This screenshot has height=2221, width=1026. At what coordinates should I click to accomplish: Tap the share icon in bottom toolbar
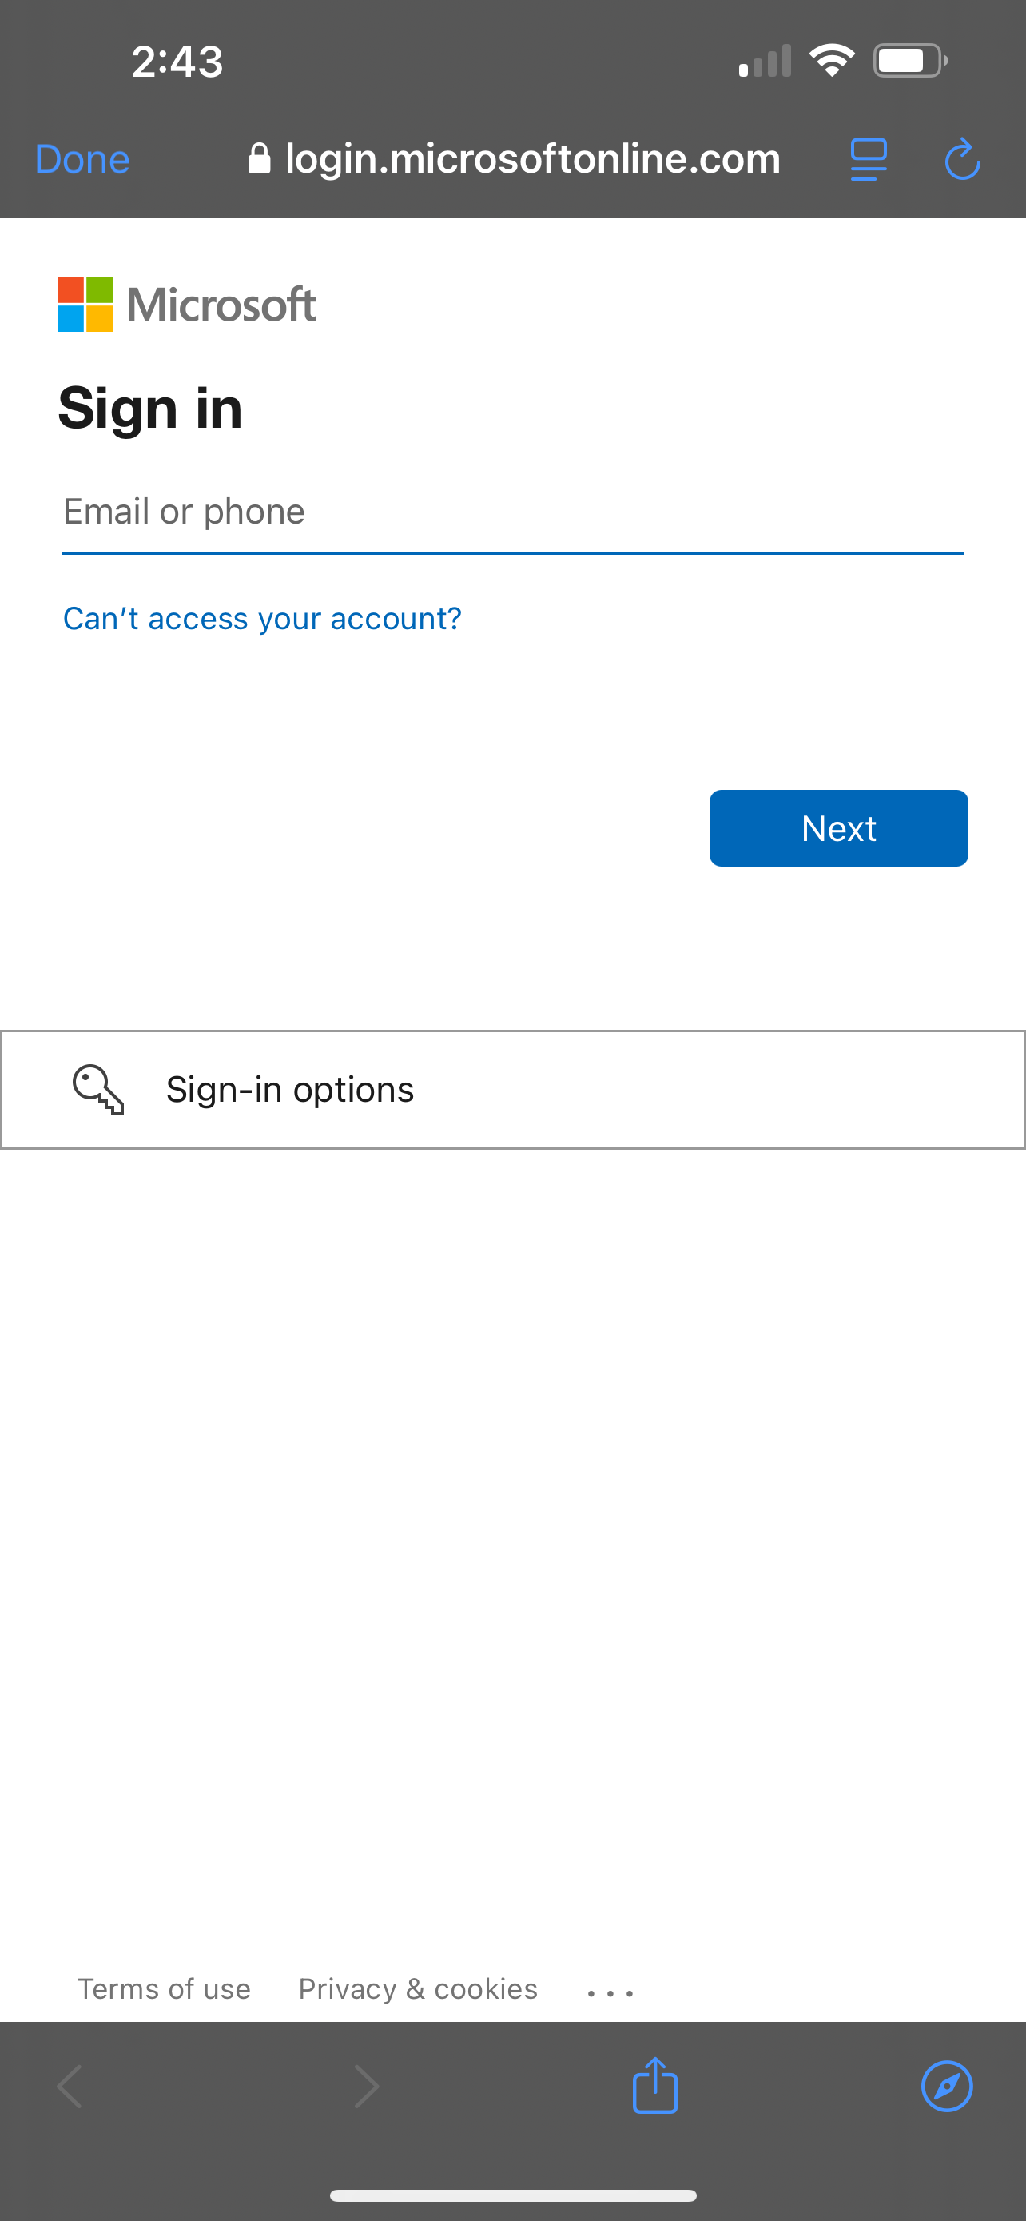pos(654,2086)
